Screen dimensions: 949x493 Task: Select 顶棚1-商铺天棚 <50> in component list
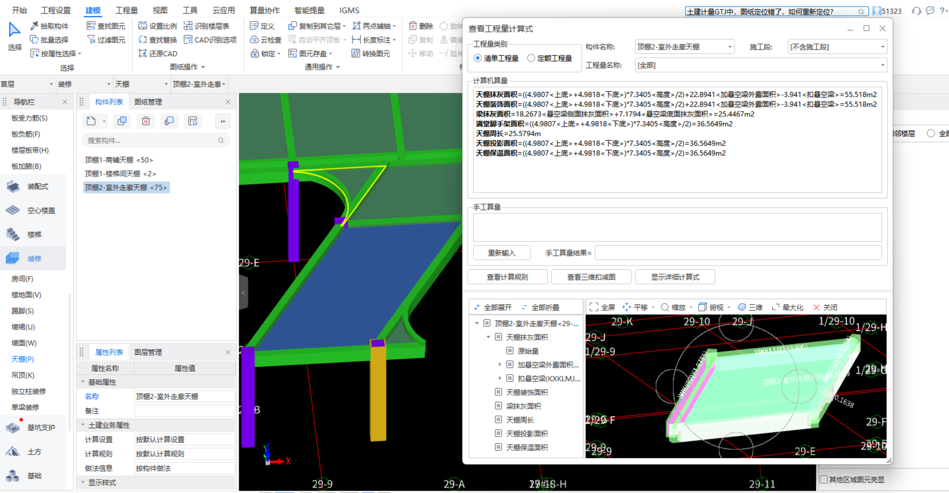pos(119,160)
